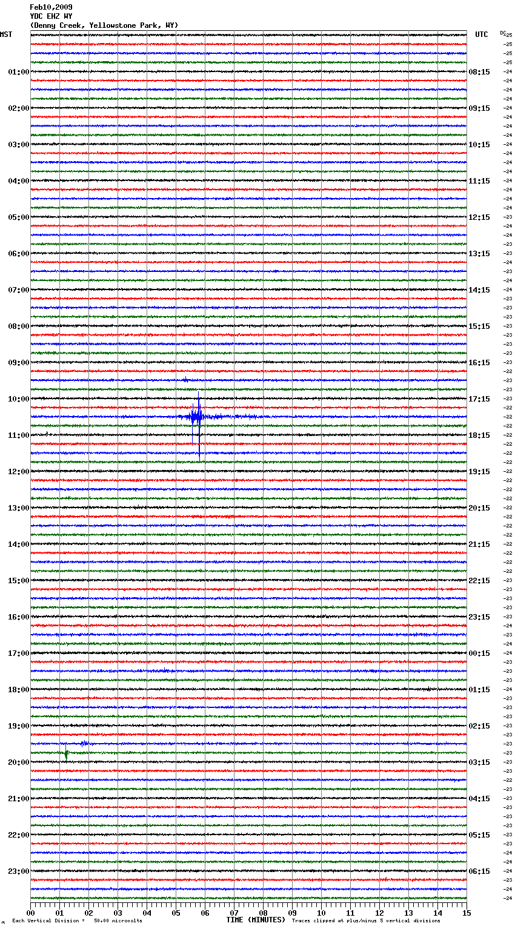Select the 06:00 MST time label

(18, 254)
